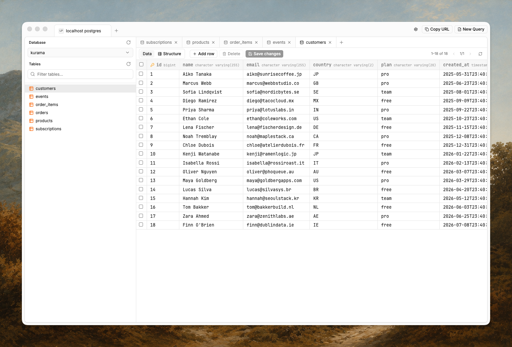Image resolution: width=512 pixels, height=347 pixels.
Task: Close the events tab
Action: pos(289,42)
